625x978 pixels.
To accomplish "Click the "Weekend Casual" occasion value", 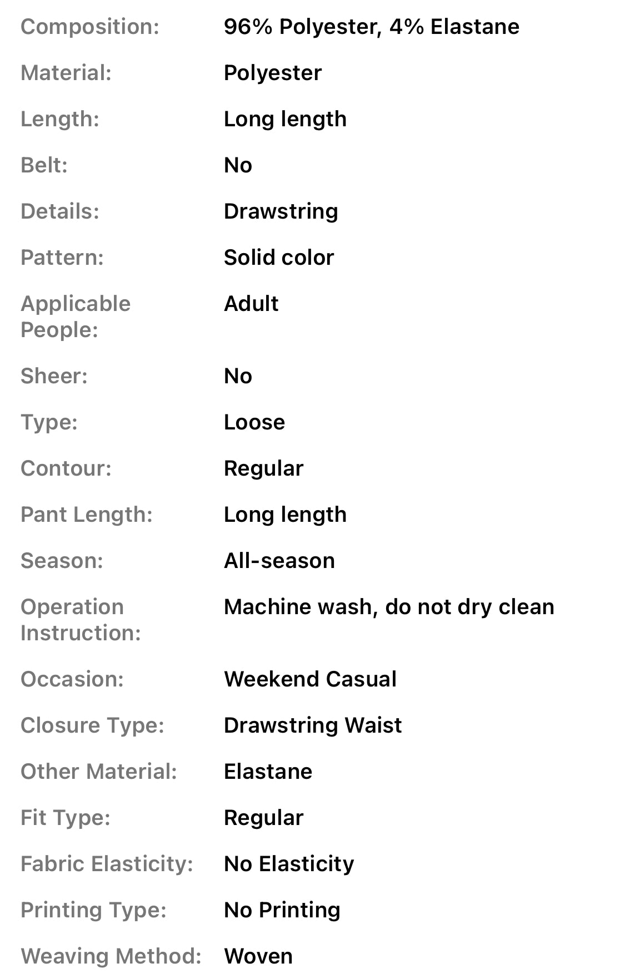I will click(310, 679).
